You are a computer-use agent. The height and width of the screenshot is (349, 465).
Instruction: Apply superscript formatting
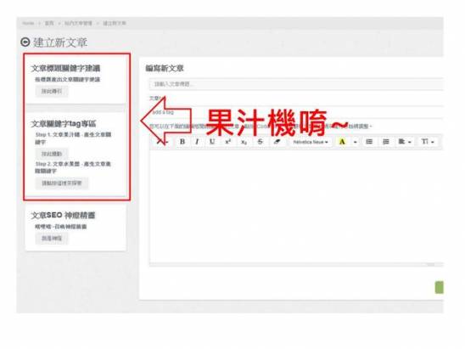click(227, 142)
